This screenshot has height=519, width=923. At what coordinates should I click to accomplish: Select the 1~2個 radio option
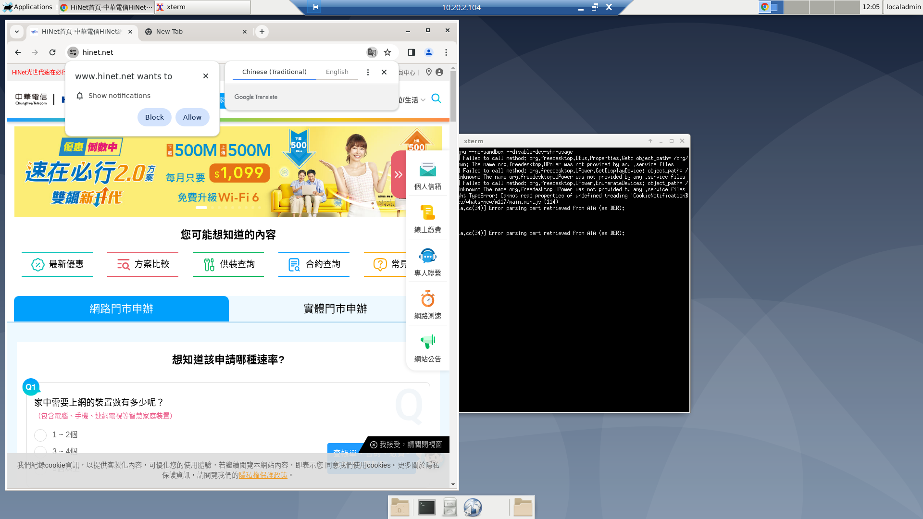[x=40, y=435]
